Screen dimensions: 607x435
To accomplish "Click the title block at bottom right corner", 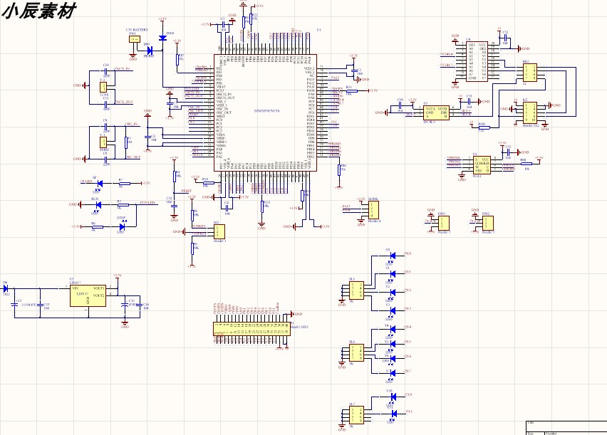I will tap(566, 428).
